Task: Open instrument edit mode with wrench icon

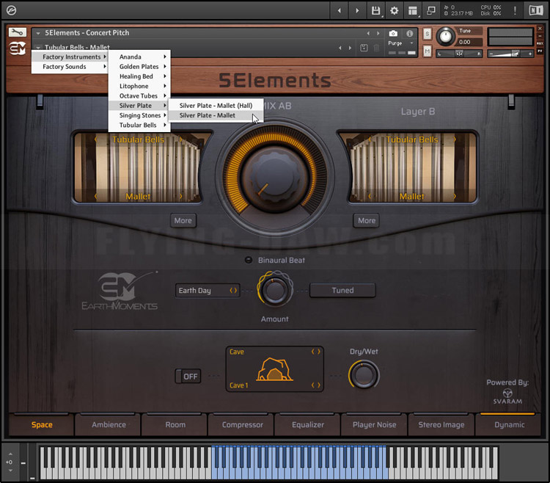Action: [17, 32]
